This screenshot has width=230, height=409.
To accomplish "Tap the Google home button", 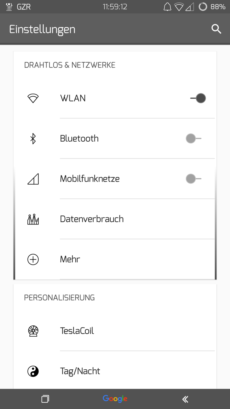I will point(115,399).
